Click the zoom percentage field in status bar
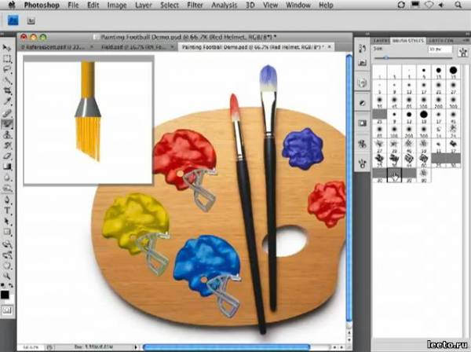The height and width of the screenshot is (352, 471). tap(31, 347)
